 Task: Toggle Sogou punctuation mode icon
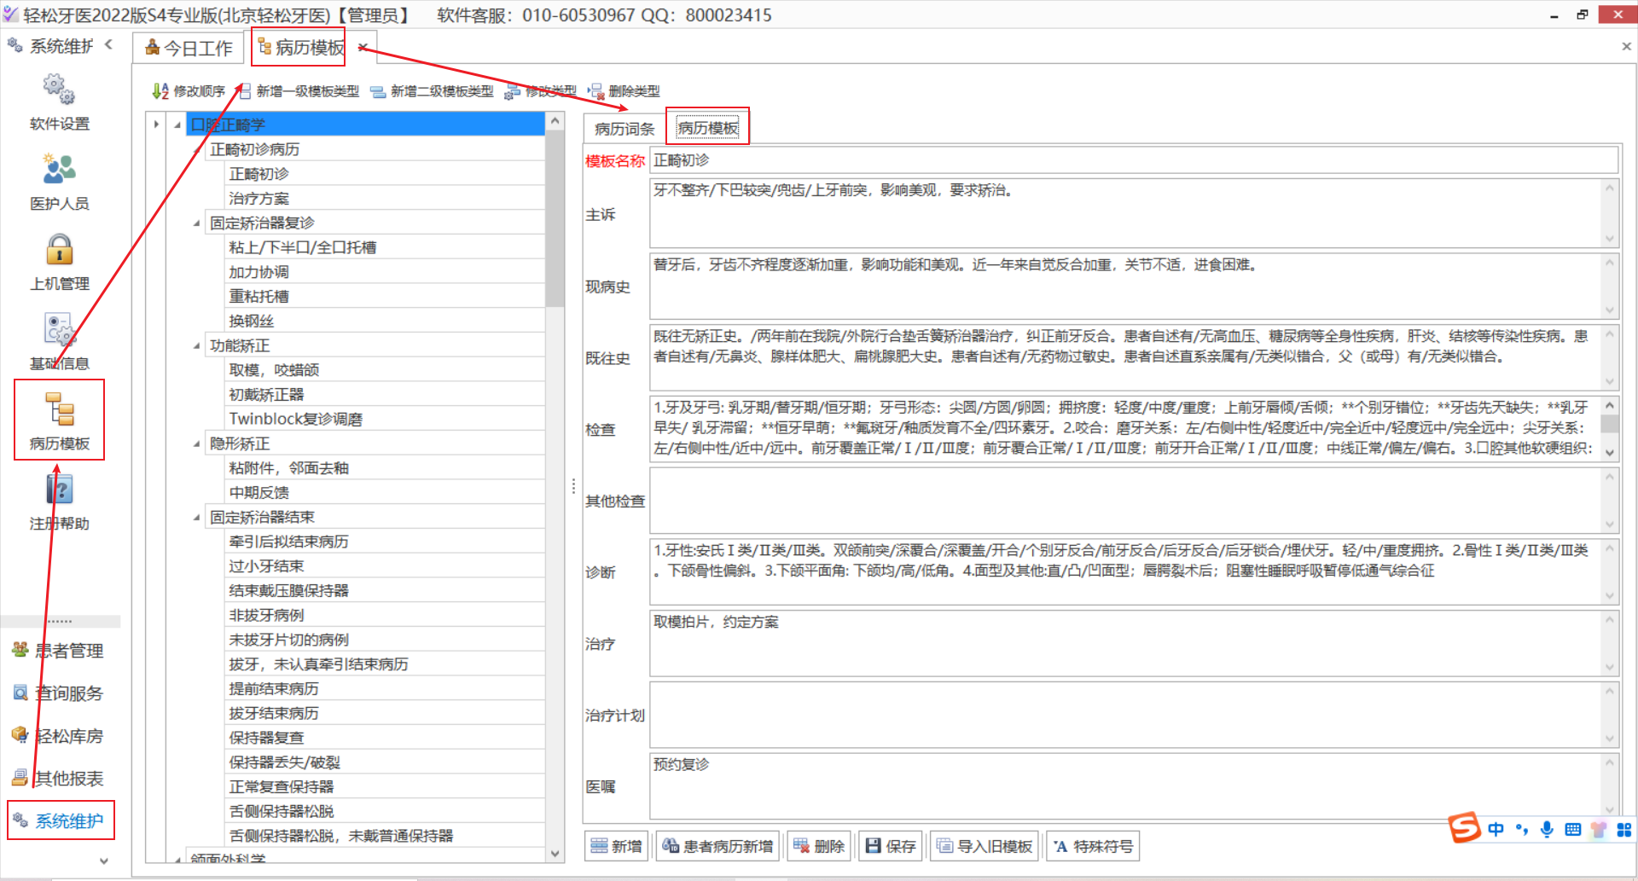[1522, 829]
